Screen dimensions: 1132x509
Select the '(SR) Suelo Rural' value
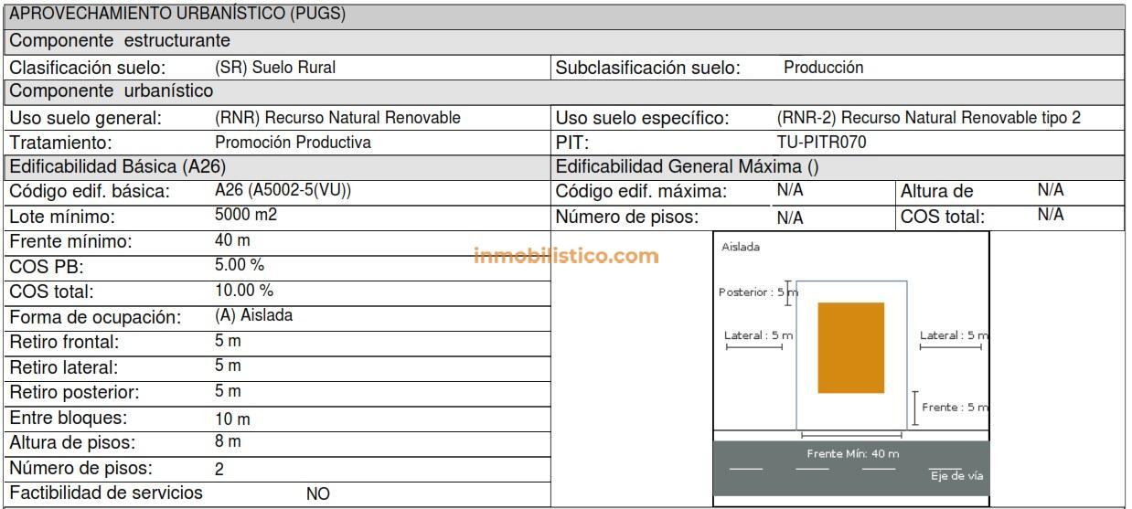click(275, 68)
